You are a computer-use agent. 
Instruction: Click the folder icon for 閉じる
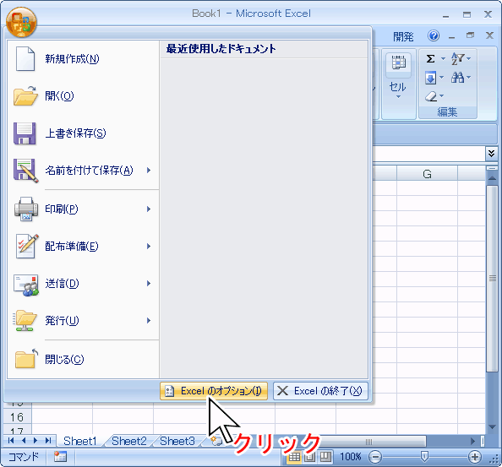pyautogui.click(x=26, y=358)
